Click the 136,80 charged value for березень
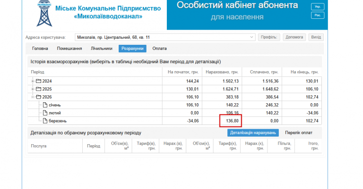This screenshot has width=363, height=189. pos(232,121)
